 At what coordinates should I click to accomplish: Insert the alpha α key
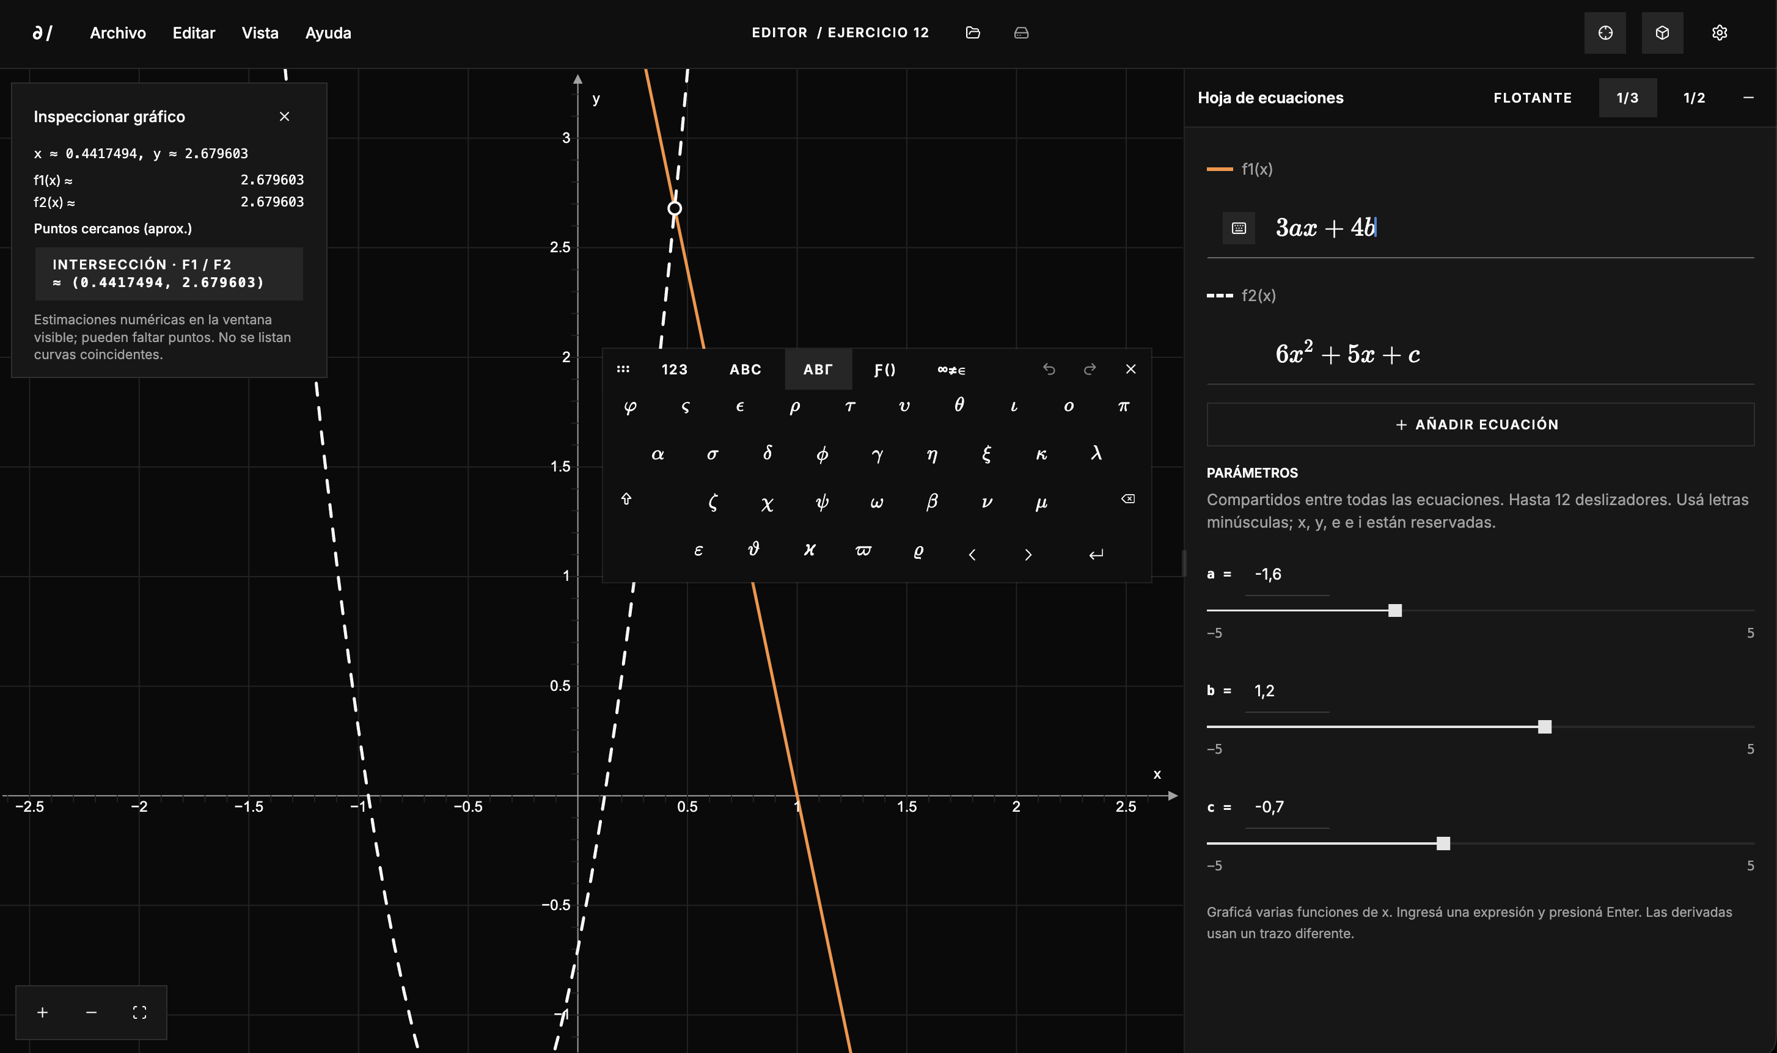(658, 454)
